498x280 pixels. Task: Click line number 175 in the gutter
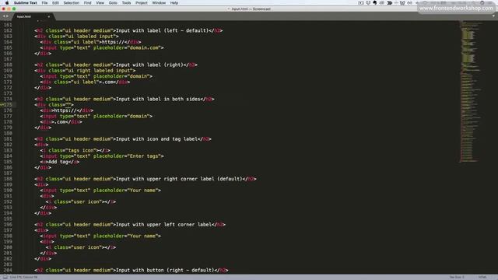point(8,105)
